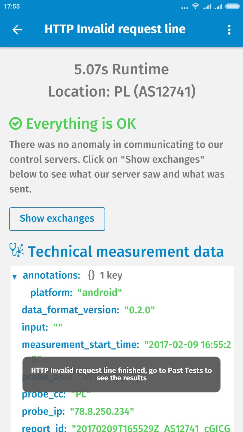Viewport: 243px width, 432px height.
Task: Tap the input key row
Action: click(35, 327)
